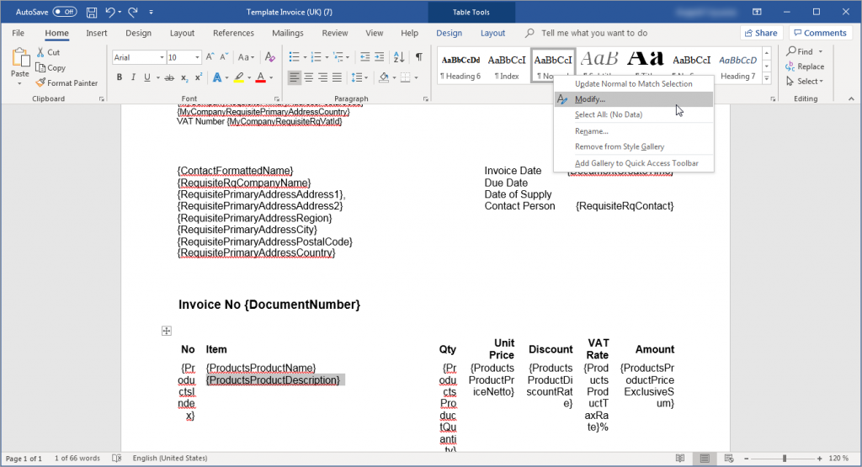Switch to the References tab
Screen dimensions: 862x467
pos(234,33)
